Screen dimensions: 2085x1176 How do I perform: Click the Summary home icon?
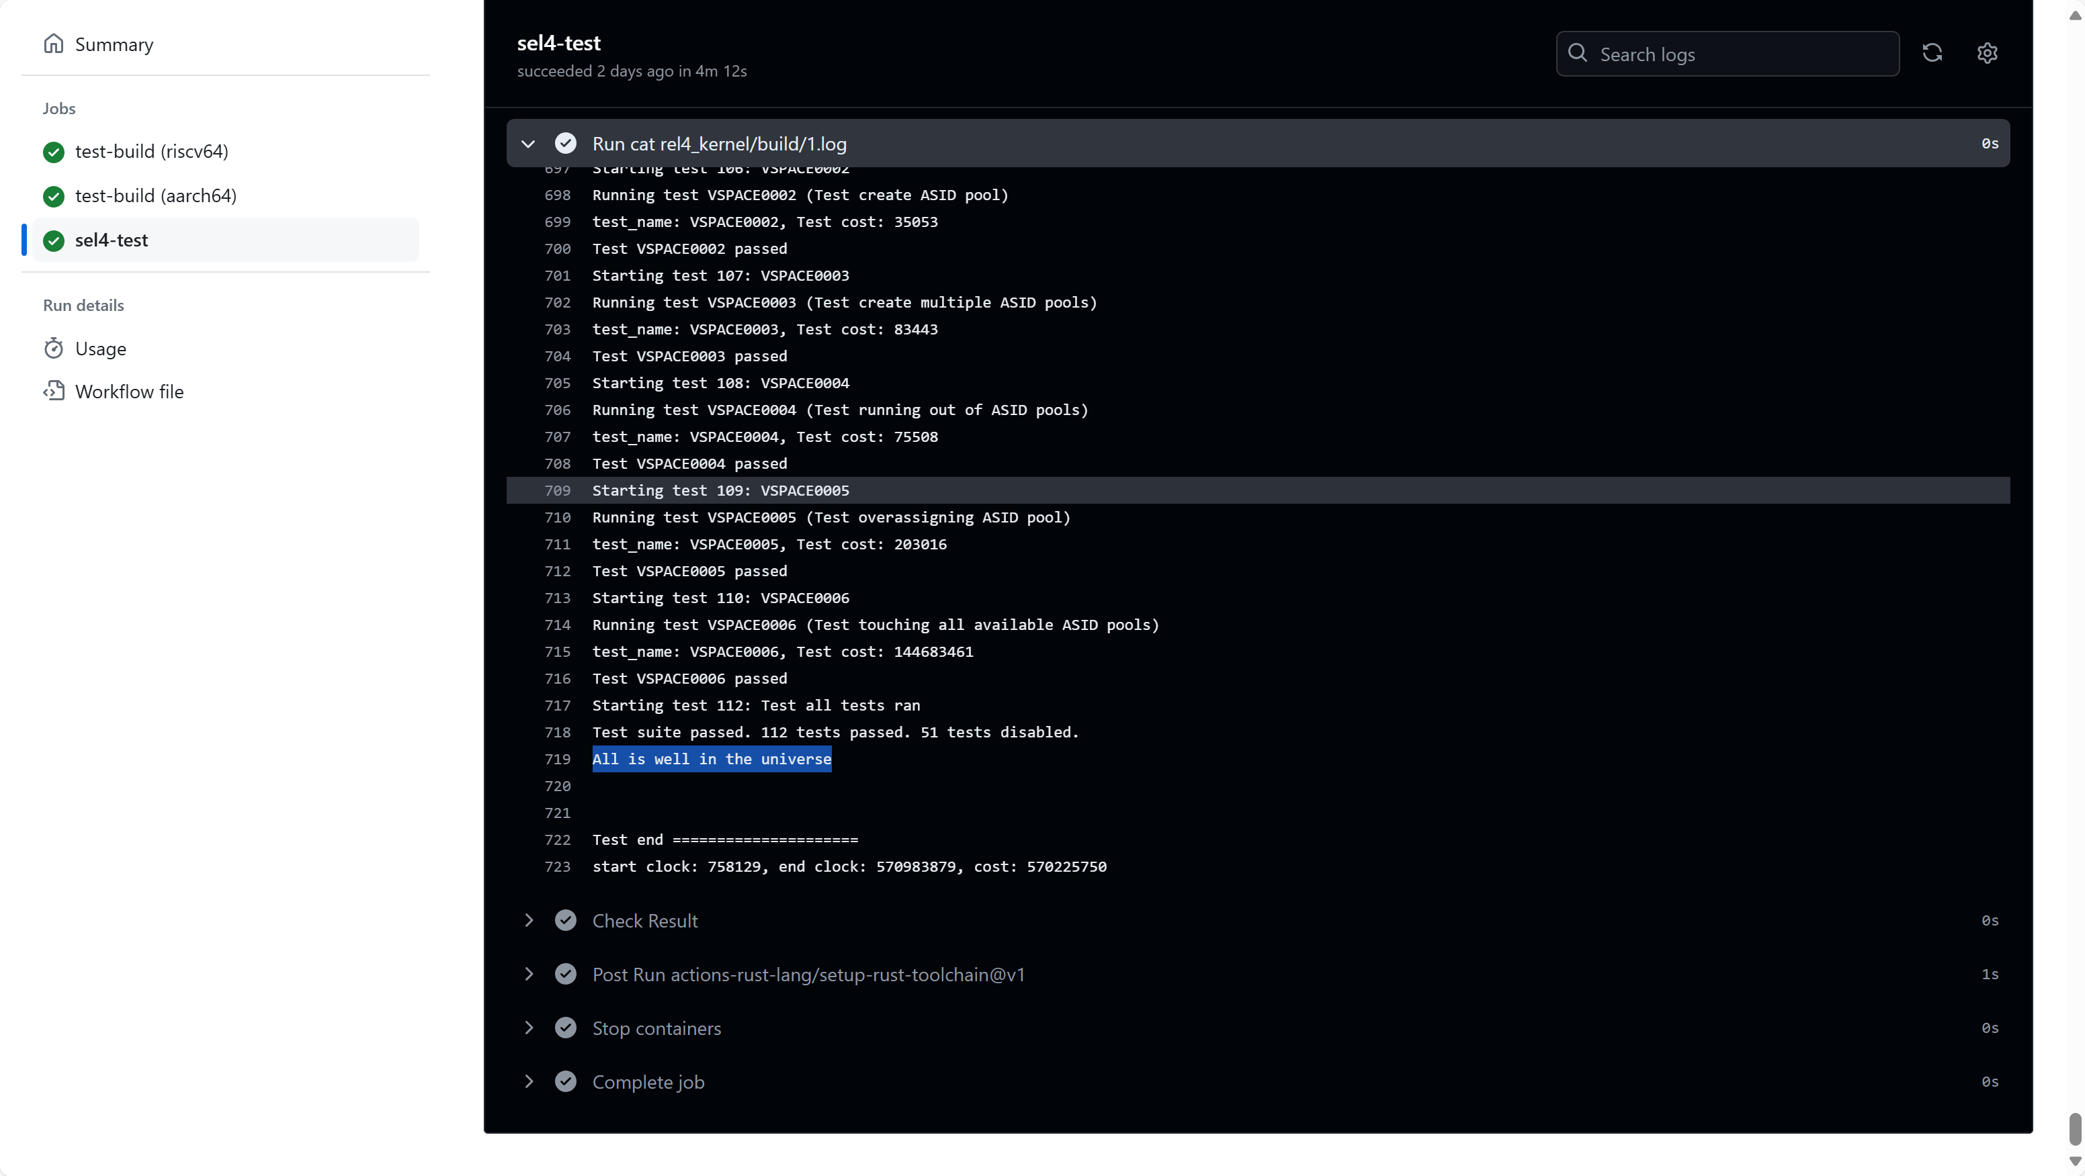tap(54, 44)
